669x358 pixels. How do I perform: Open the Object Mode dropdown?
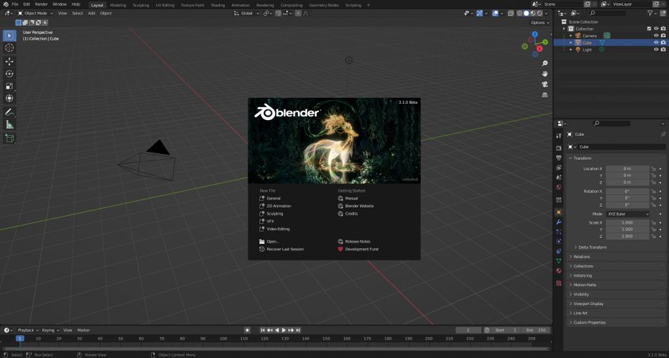(x=35, y=13)
